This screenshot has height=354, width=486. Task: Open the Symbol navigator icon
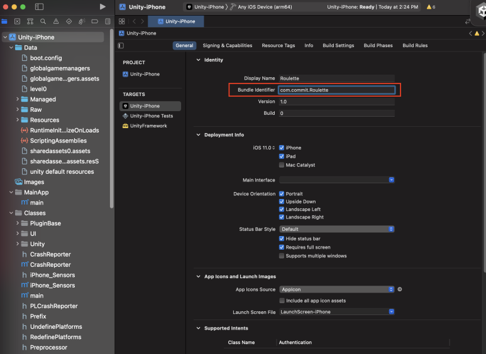point(30,21)
